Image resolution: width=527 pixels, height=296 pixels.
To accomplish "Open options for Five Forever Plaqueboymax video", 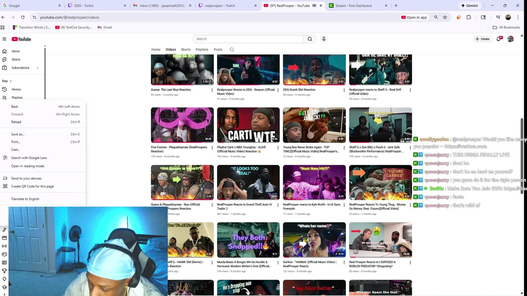I will (212, 148).
